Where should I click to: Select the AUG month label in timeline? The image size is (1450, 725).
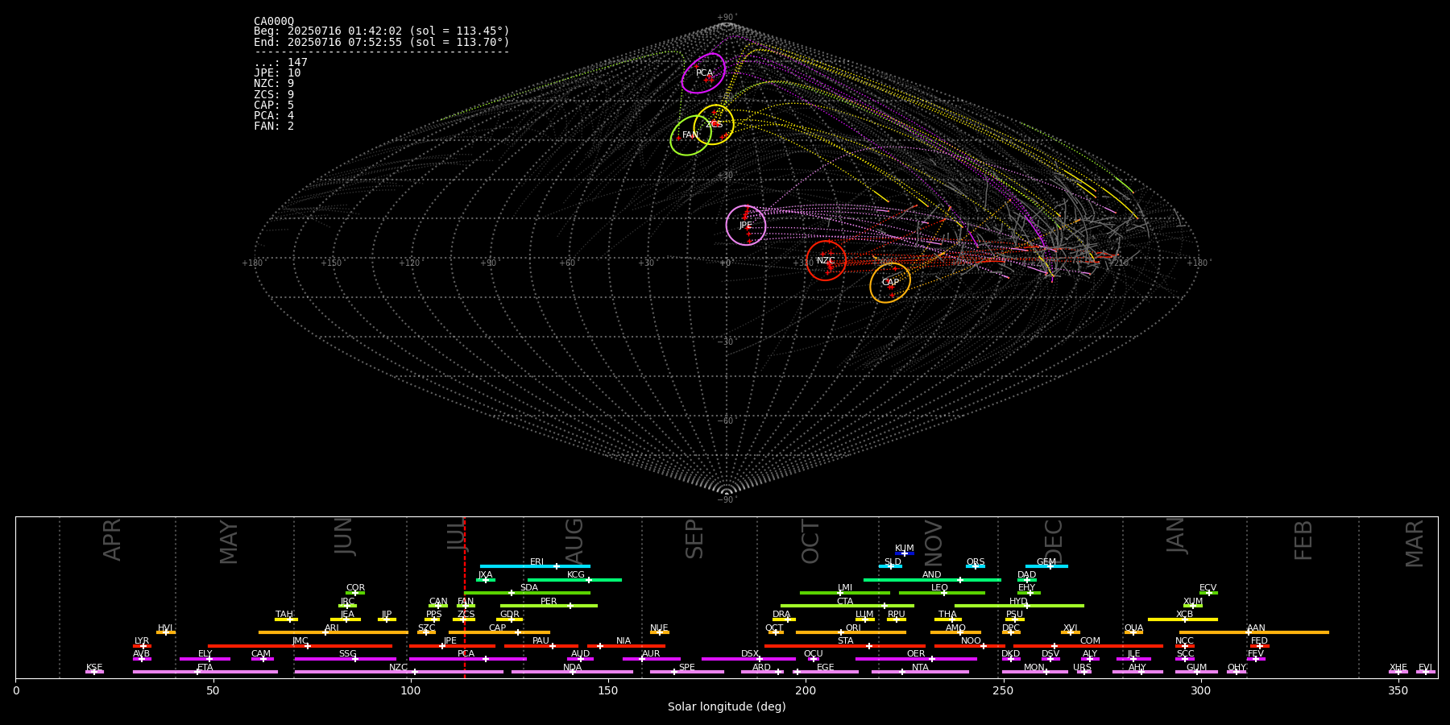[574, 541]
